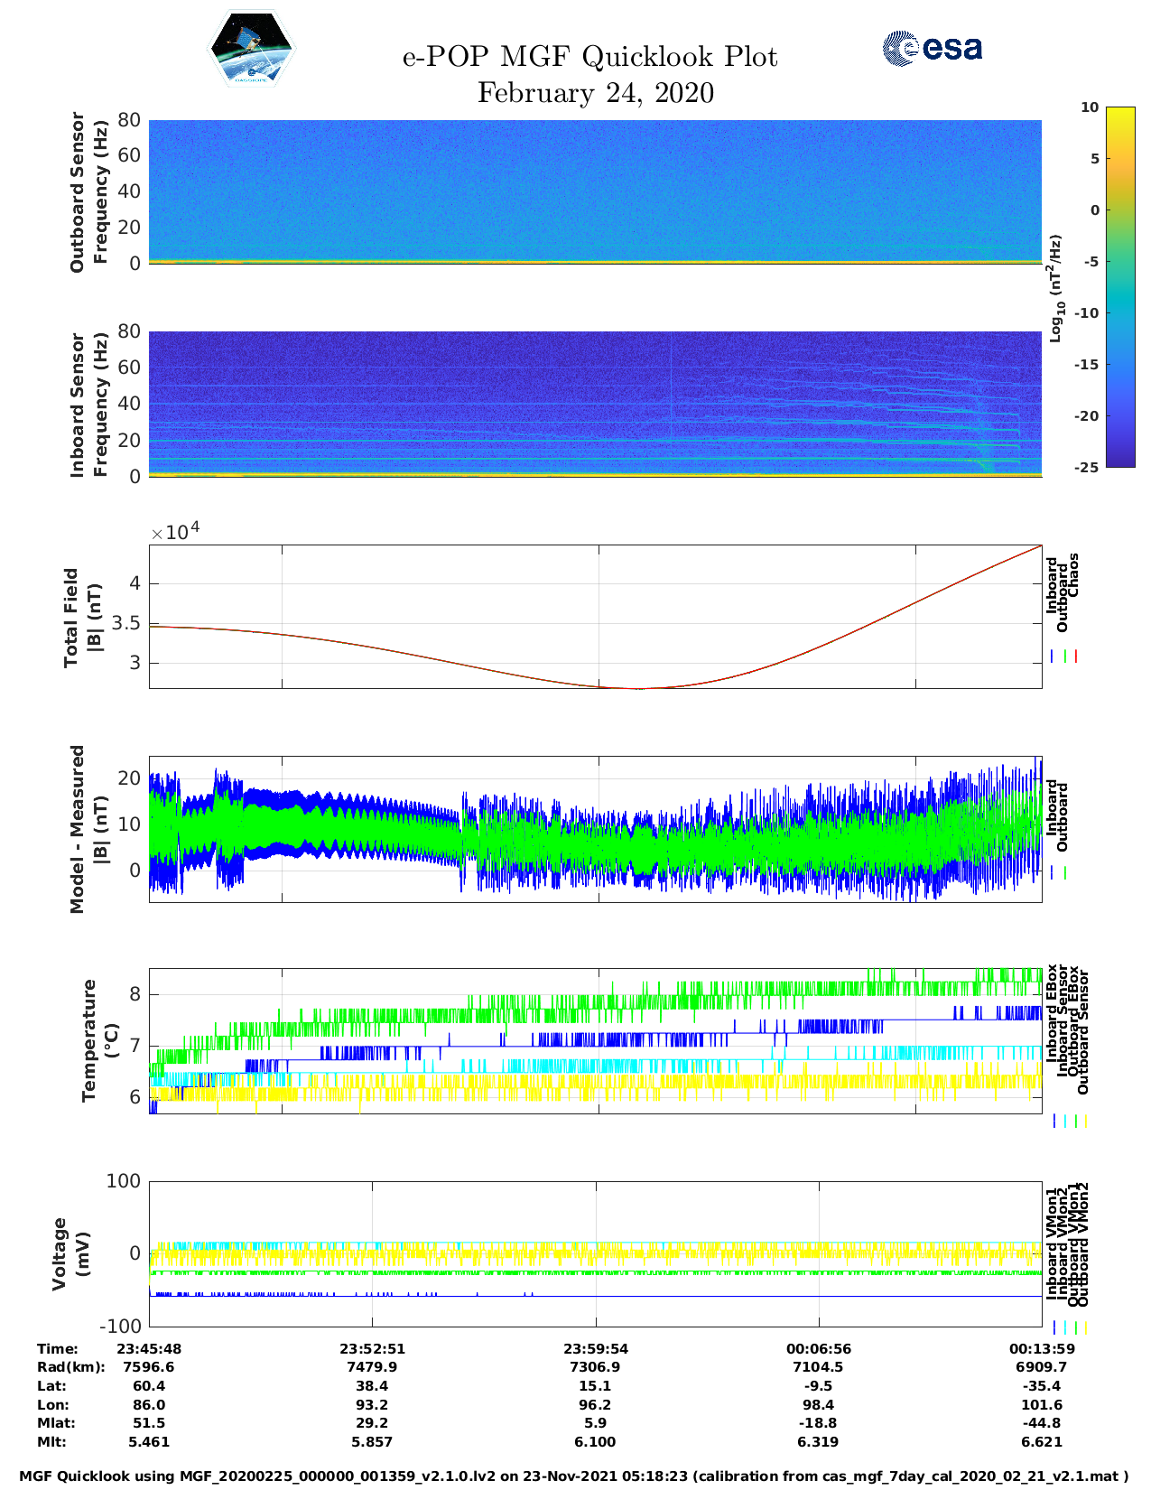Click the CASSIOPE hexagon satellite logo

[x=251, y=51]
